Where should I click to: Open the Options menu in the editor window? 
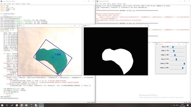[x=18, y=4]
